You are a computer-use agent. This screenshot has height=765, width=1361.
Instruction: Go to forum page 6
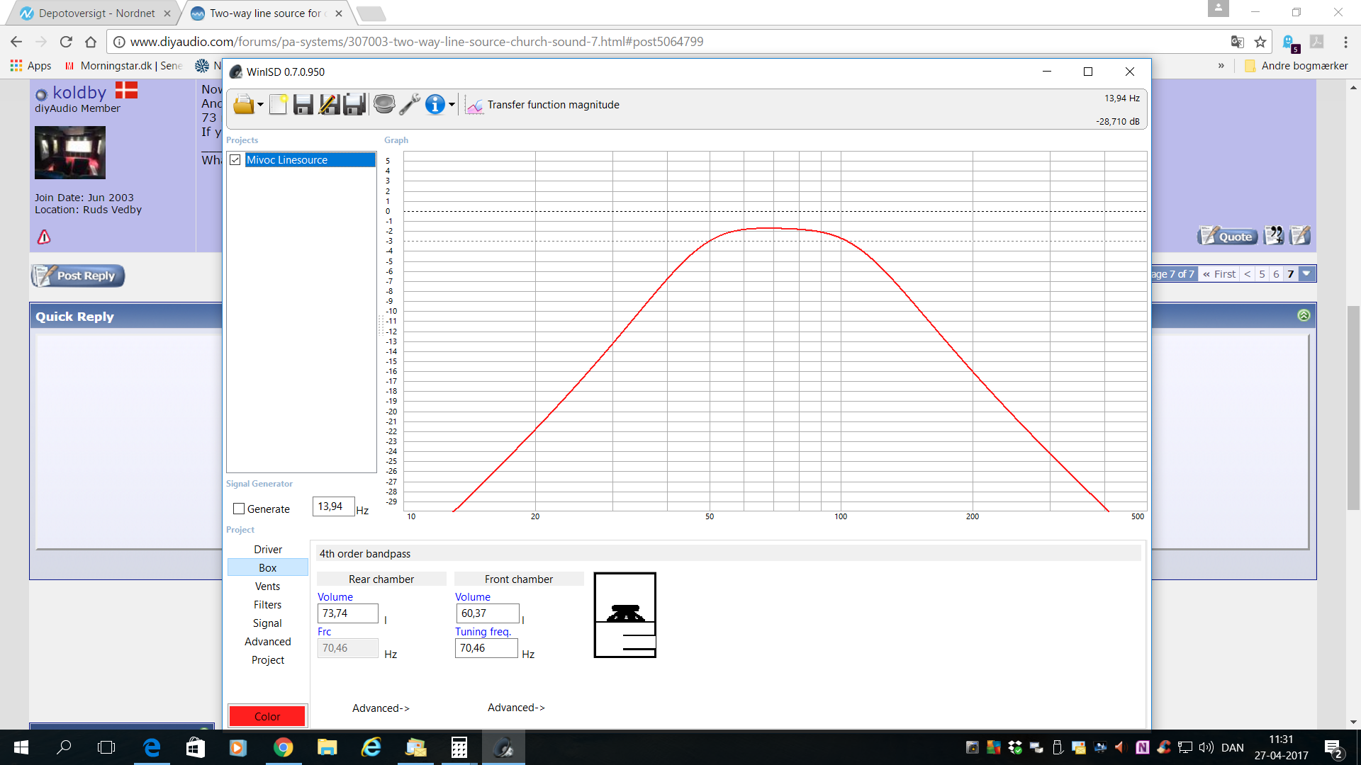pyautogui.click(x=1276, y=274)
